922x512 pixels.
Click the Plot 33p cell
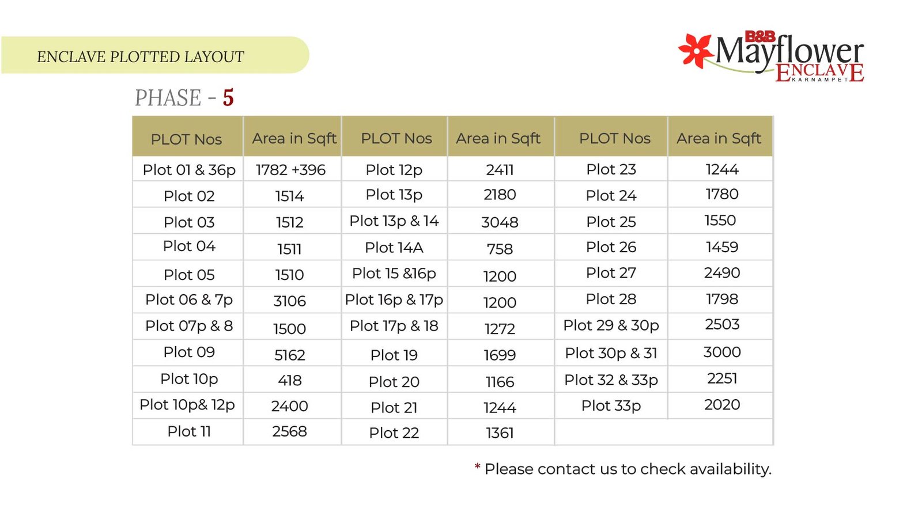(x=611, y=405)
